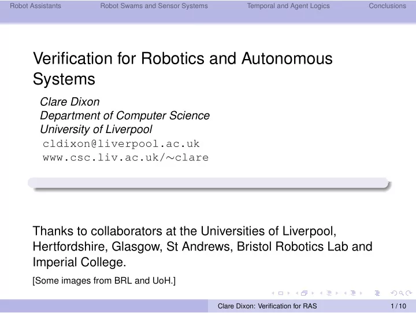Go to the Robot Assistants section
The width and height of the screenshot is (416, 313).
point(35,6)
